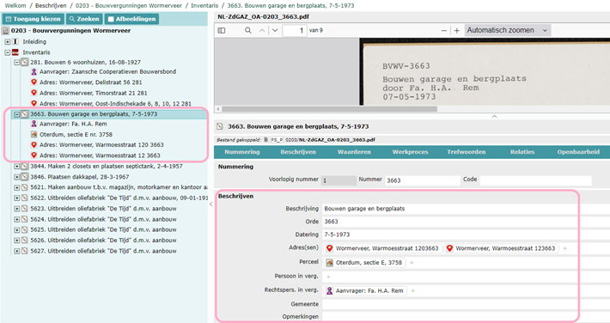Click the PDF horizontal scrollbar
Image resolution: width=610 pixels, height=323 pixels.
[x=330, y=109]
